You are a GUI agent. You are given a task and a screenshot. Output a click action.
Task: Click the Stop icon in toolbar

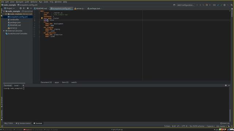(210, 5)
